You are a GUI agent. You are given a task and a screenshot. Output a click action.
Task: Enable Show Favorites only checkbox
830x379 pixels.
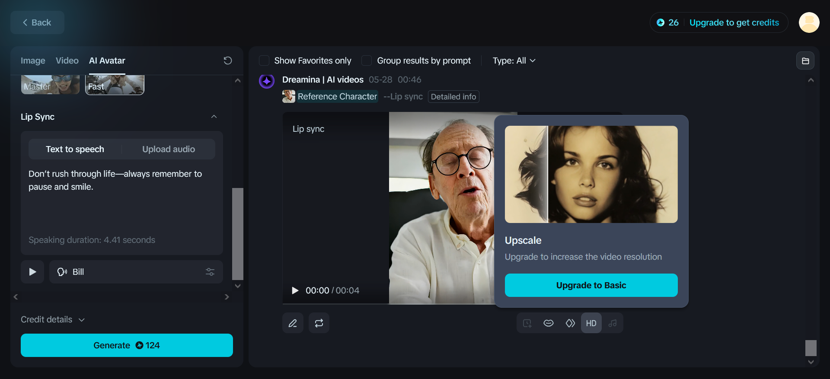(264, 61)
